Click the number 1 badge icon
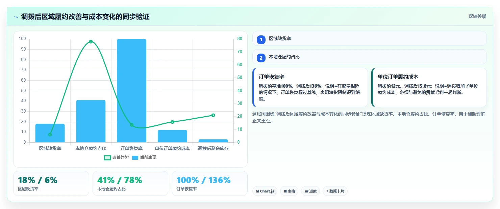This screenshot has height=209, width=500. coord(261,39)
